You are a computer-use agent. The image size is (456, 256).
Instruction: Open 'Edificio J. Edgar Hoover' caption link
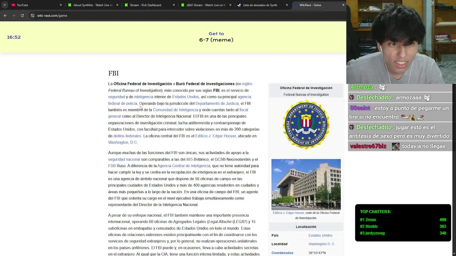(289, 213)
